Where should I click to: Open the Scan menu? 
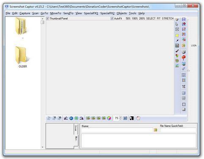pos(36,13)
